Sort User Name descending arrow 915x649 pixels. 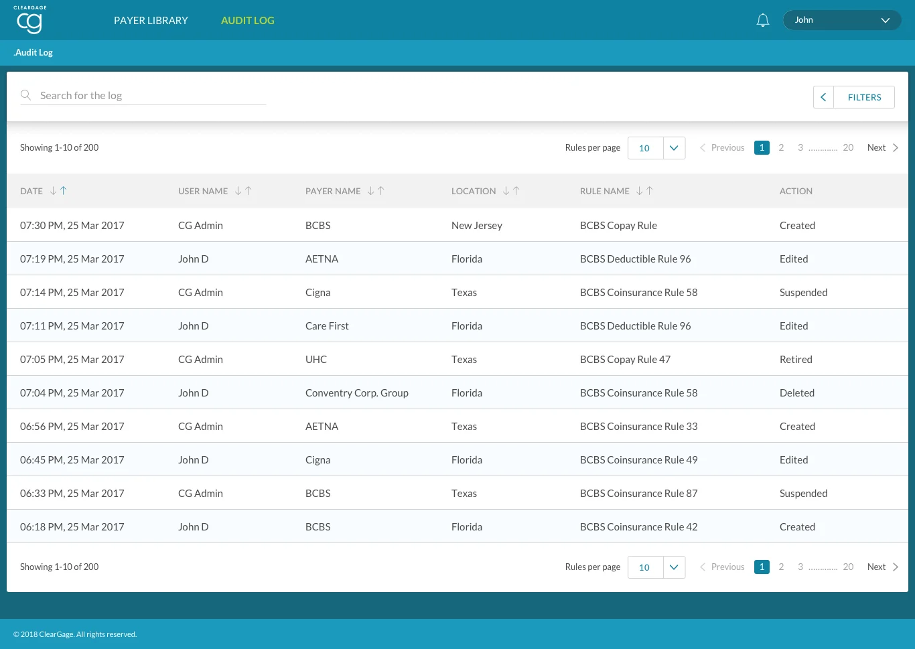(x=238, y=191)
